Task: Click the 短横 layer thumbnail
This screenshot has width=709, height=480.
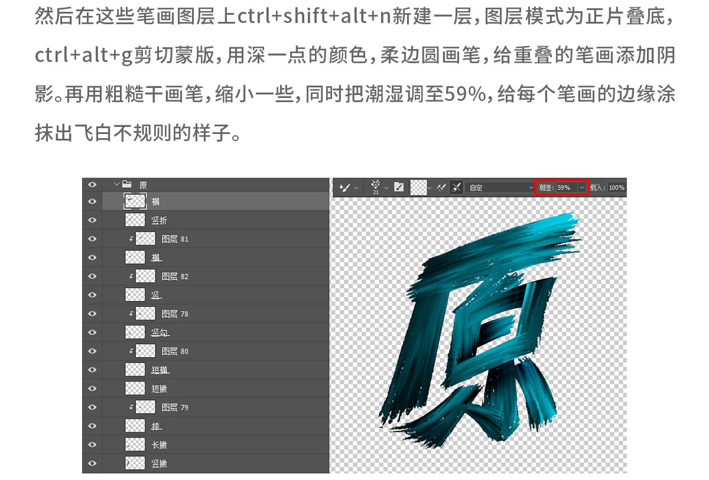Action: pyautogui.click(x=135, y=370)
